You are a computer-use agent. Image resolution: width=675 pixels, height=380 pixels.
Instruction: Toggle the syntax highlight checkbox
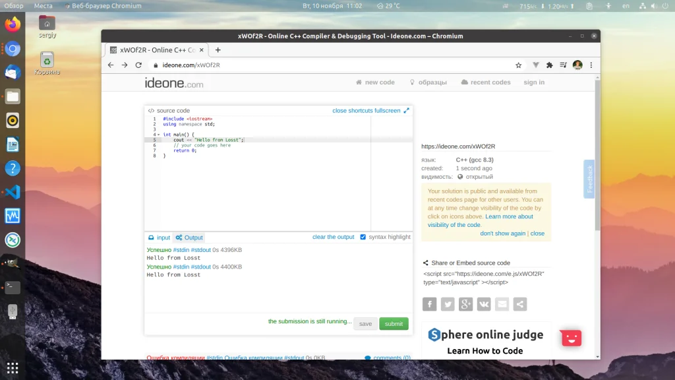pyautogui.click(x=363, y=237)
